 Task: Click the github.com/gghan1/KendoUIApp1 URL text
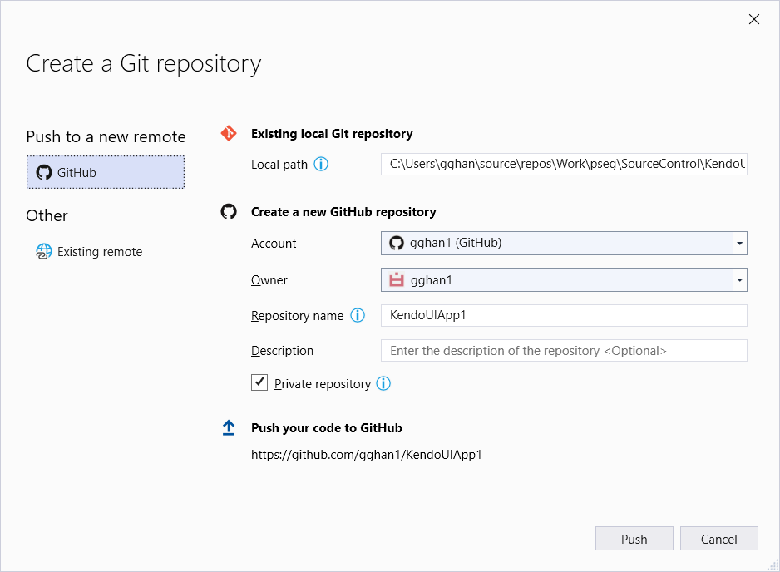pyautogui.click(x=367, y=455)
